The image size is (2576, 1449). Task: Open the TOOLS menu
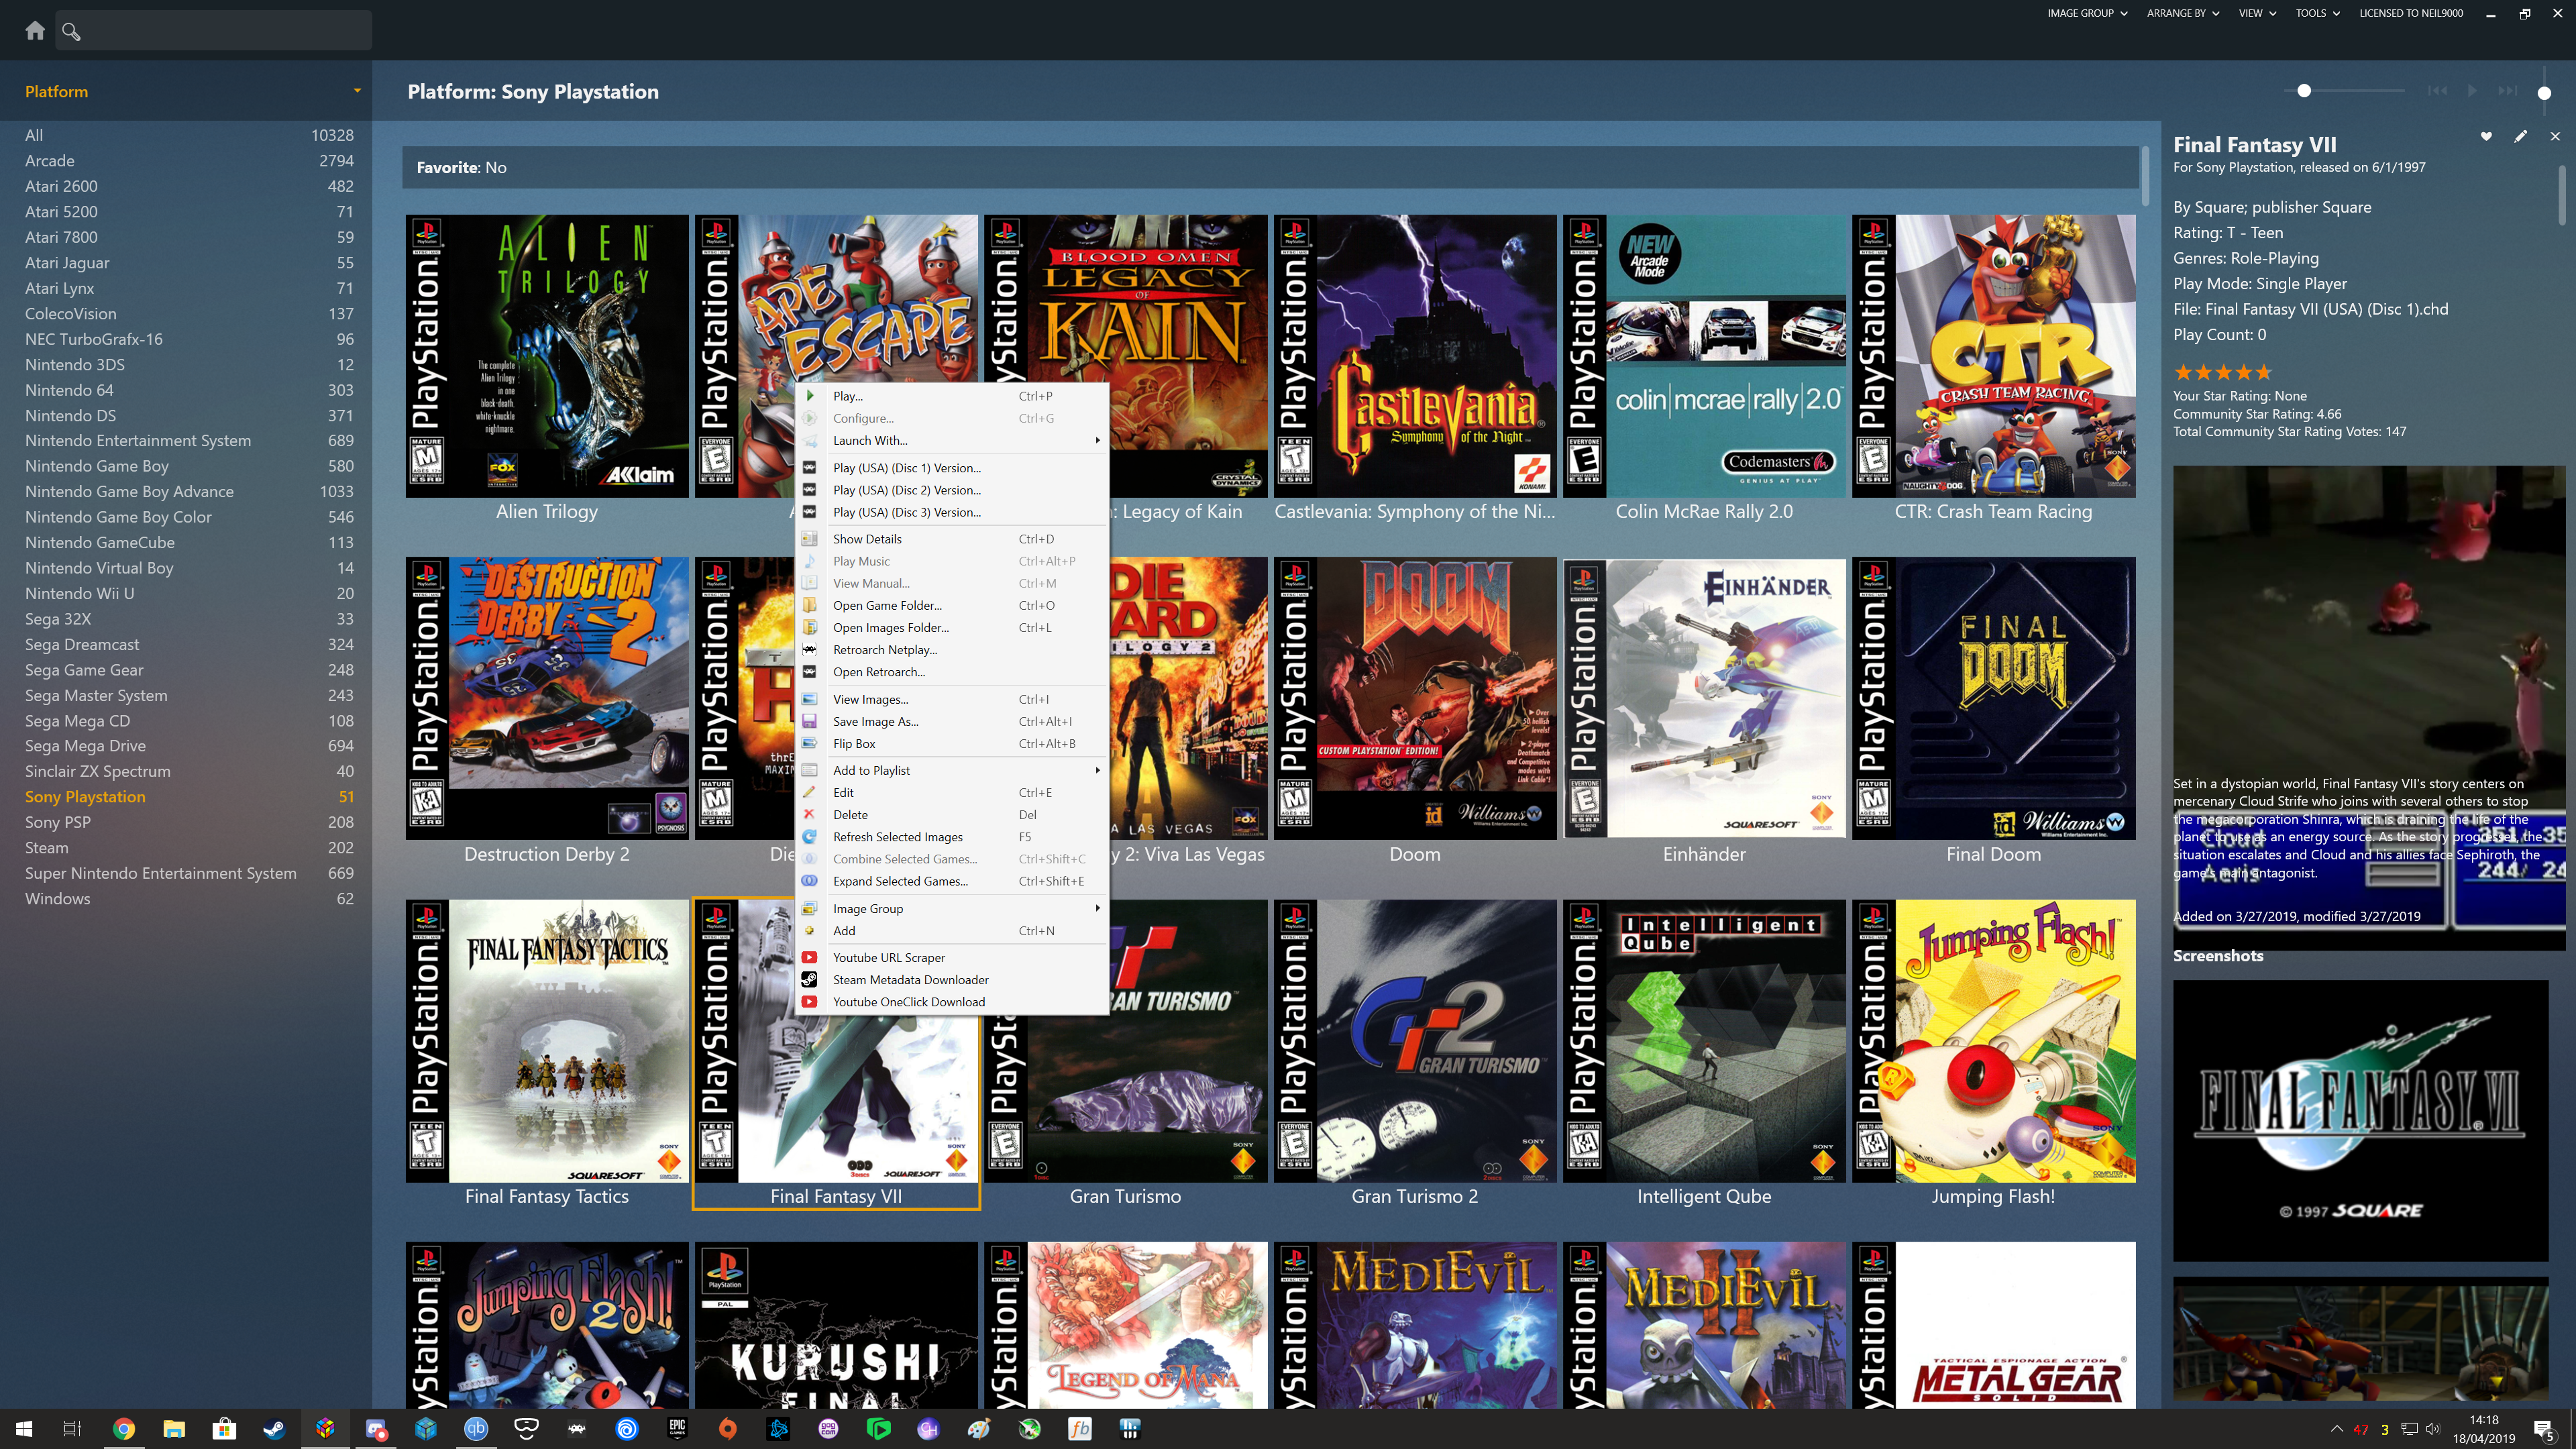[x=2317, y=13]
